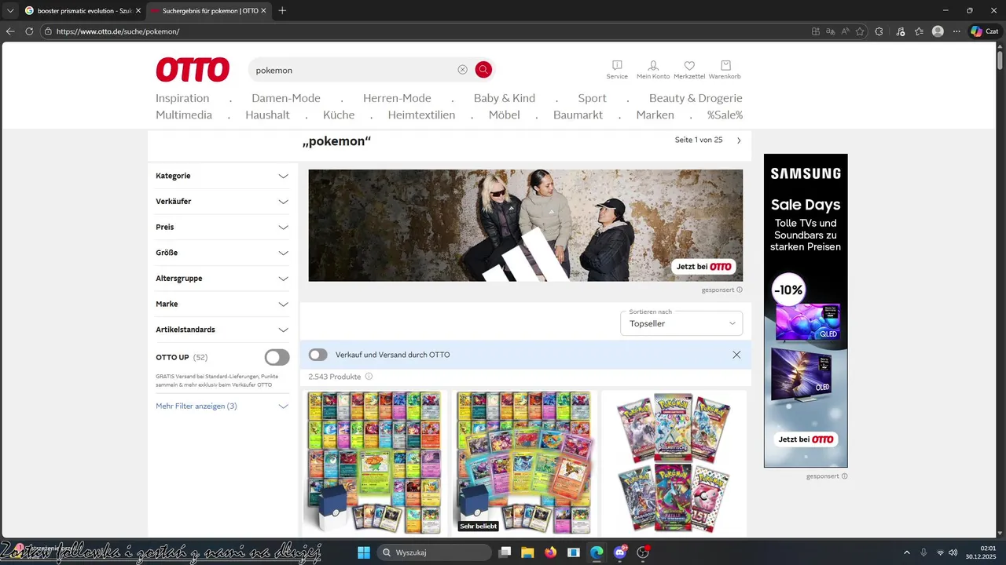Open Discord from taskbar

620,552
